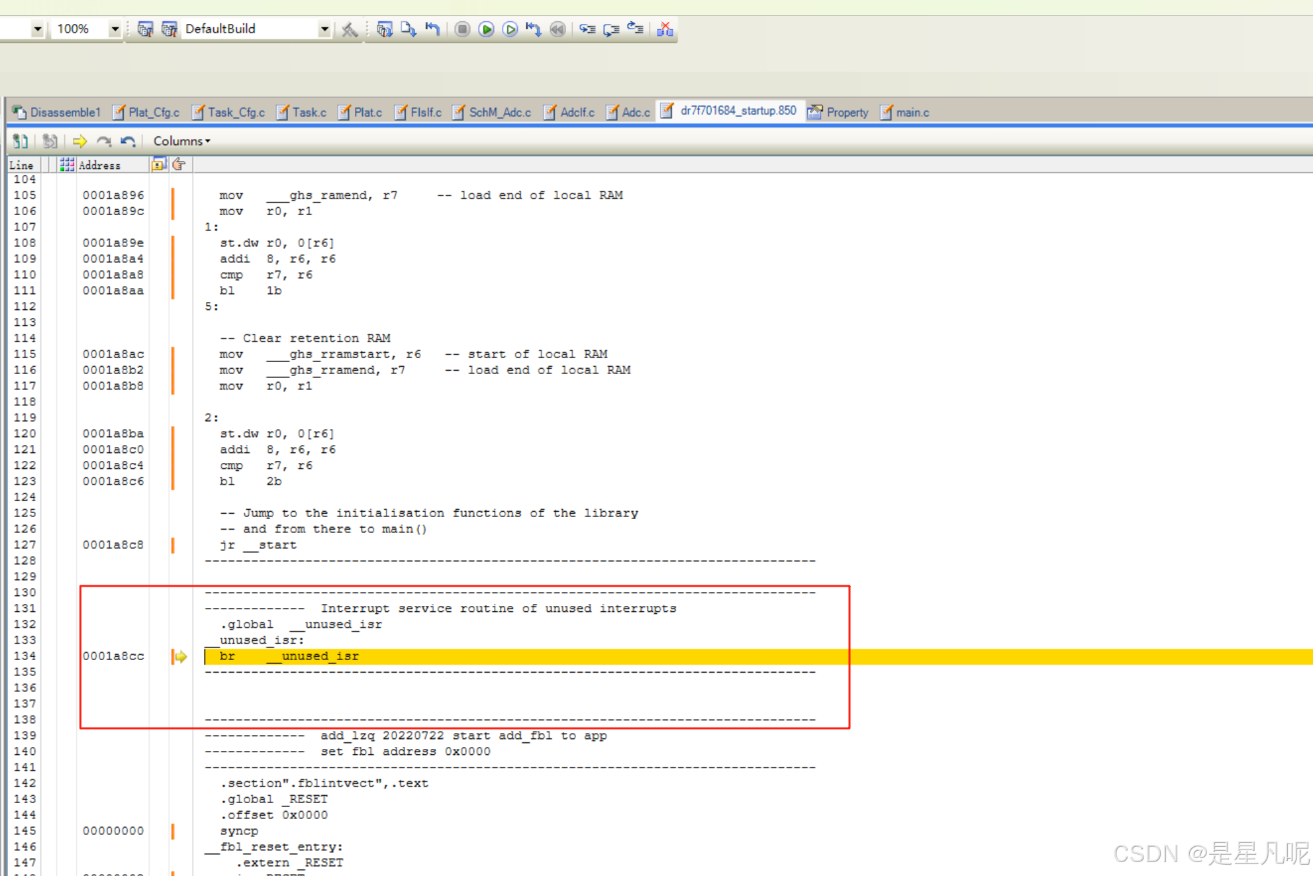Click the Step Over icon
Viewport: 1313px width, 876px height.
611,29
